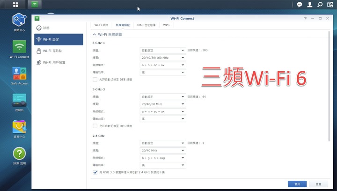This screenshot has height=191, width=337.
Task: Click the Reset button
Action: [x=319, y=184]
